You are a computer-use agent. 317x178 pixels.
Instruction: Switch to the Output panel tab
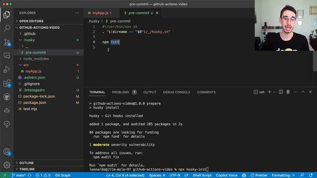click(x=150, y=92)
